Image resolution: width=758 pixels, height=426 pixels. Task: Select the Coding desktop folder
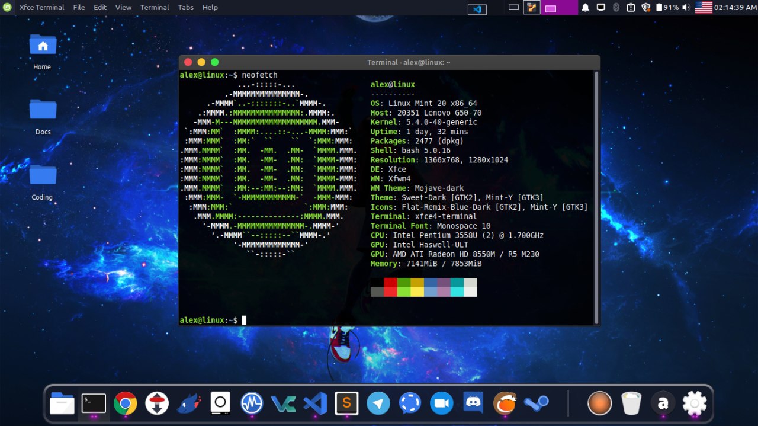coord(43,182)
